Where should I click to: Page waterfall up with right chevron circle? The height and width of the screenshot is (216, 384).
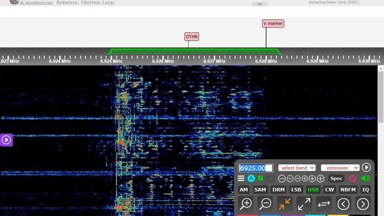pyautogui.click(x=362, y=203)
